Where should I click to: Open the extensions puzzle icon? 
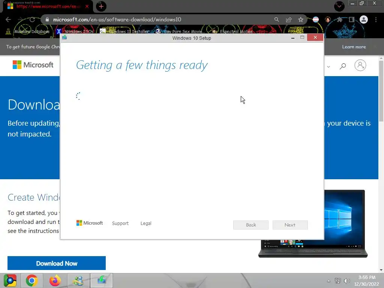339,19
